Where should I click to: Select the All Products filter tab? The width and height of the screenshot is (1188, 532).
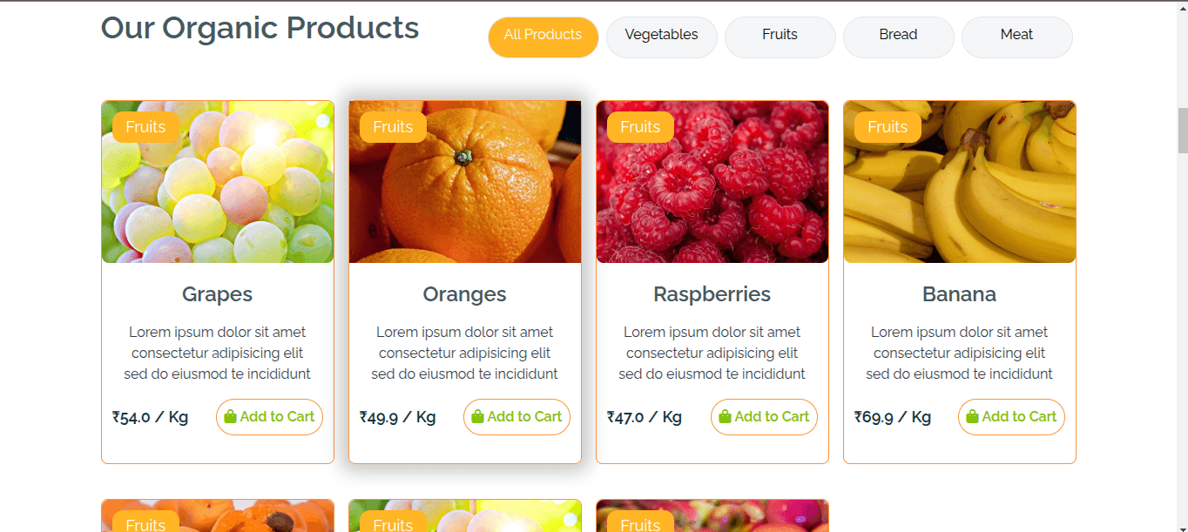(x=543, y=36)
